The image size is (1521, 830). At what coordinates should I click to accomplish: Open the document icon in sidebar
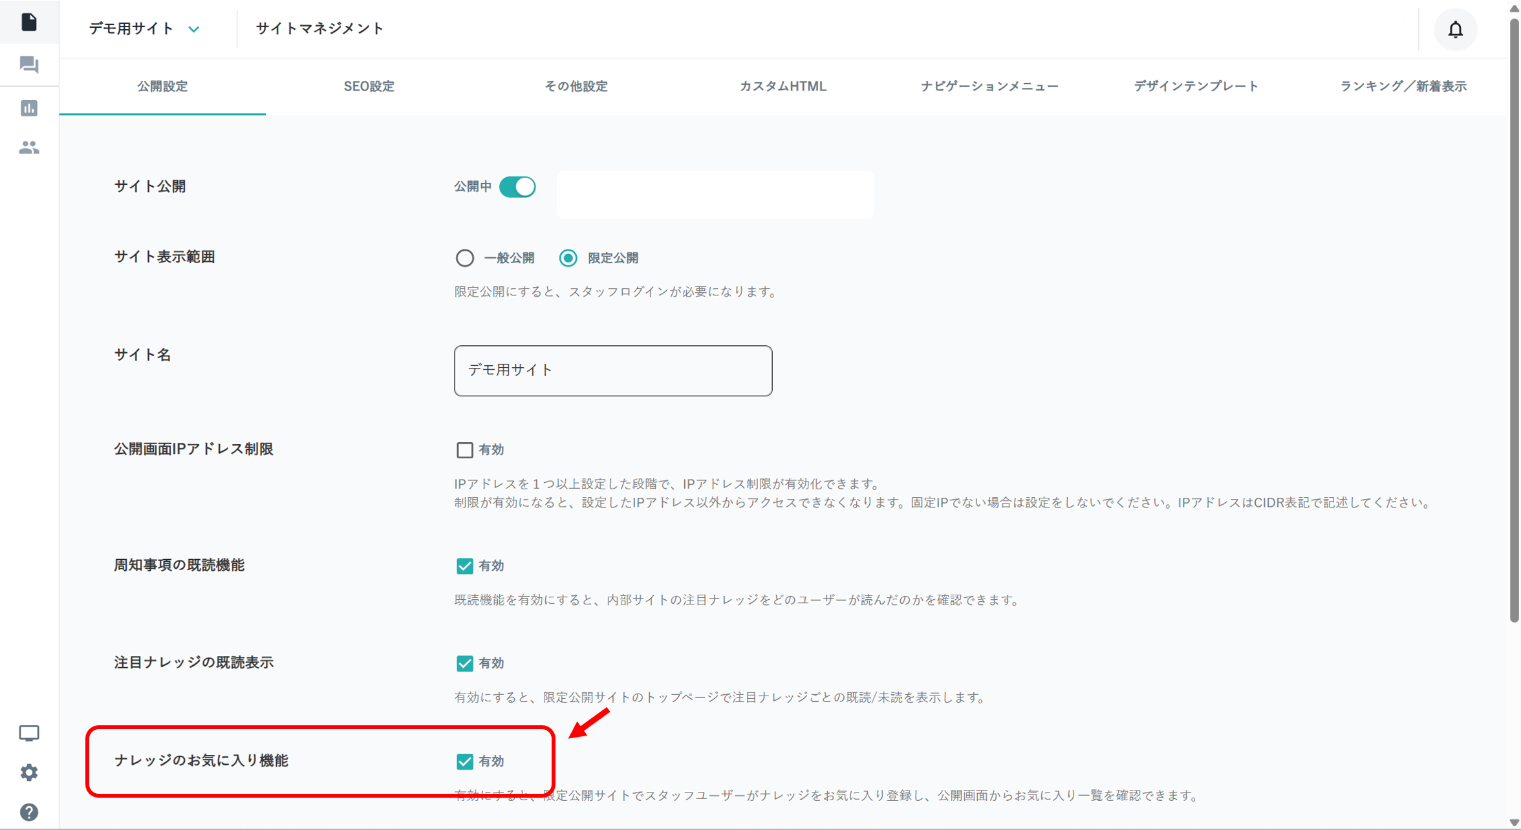(29, 22)
